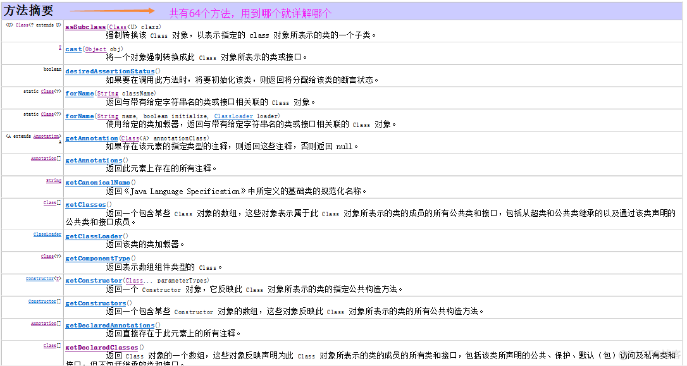Screen dimensions: 687x366
Task: Open the forName overload with ClassLoader parameter
Action: click(80, 116)
